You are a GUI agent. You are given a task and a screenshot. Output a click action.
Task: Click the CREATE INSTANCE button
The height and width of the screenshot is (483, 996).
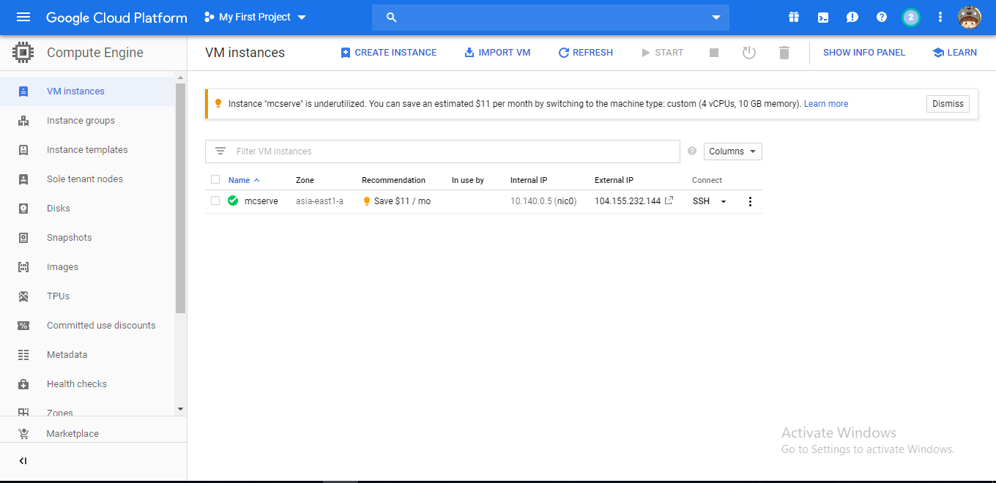[x=389, y=53]
